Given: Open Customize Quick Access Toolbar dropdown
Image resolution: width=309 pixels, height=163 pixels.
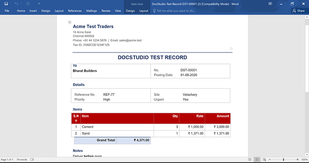Looking at the screenshot, I should pos(39,4).
